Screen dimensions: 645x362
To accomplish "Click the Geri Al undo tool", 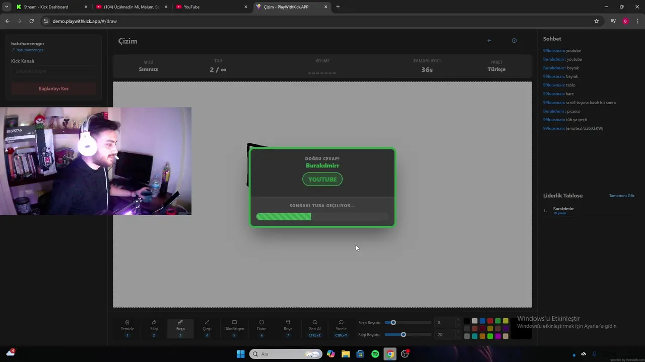I will tap(314, 328).
